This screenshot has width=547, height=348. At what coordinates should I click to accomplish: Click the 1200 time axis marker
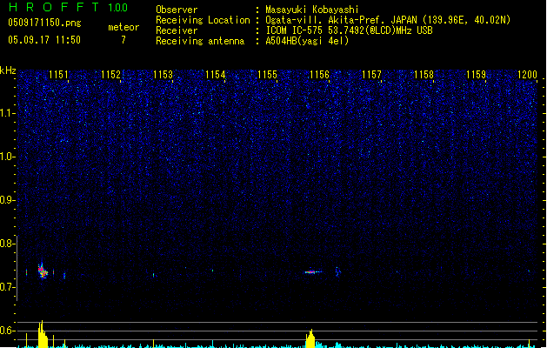coord(527,75)
